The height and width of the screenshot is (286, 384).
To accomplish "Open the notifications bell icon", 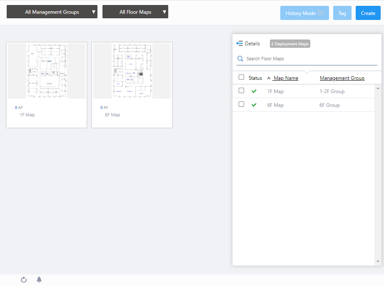I will tap(39, 280).
